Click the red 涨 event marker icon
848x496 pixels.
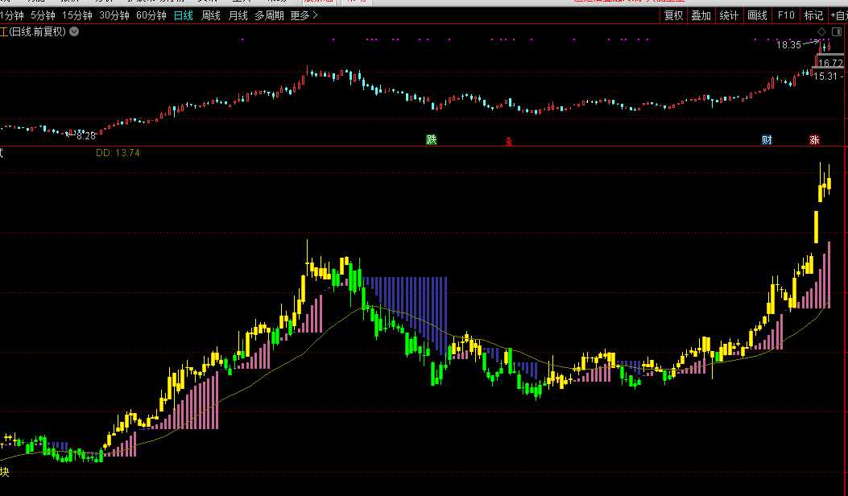(814, 140)
